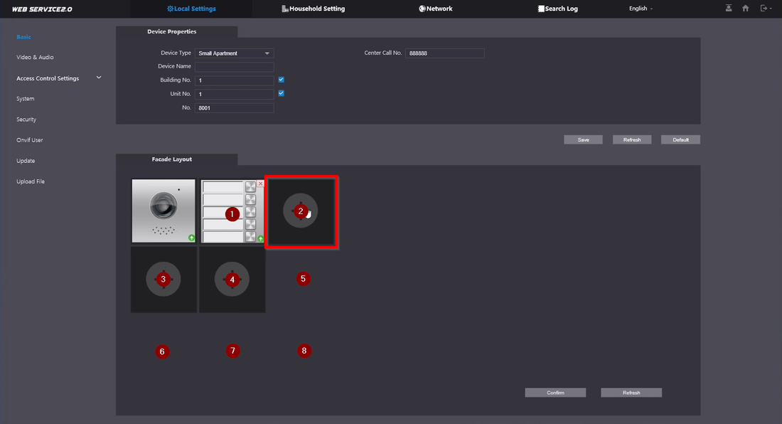Select the five-button module thumbnail
The image size is (782, 424).
pyautogui.click(x=232, y=211)
